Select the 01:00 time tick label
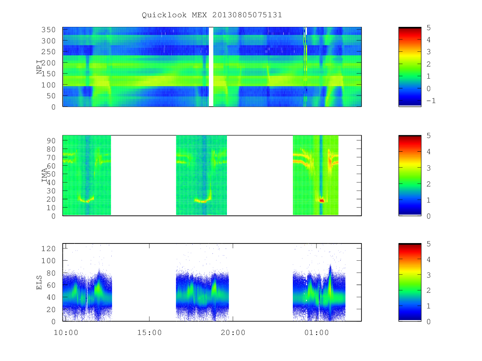The height and width of the screenshot is (361, 482). point(317,332)
